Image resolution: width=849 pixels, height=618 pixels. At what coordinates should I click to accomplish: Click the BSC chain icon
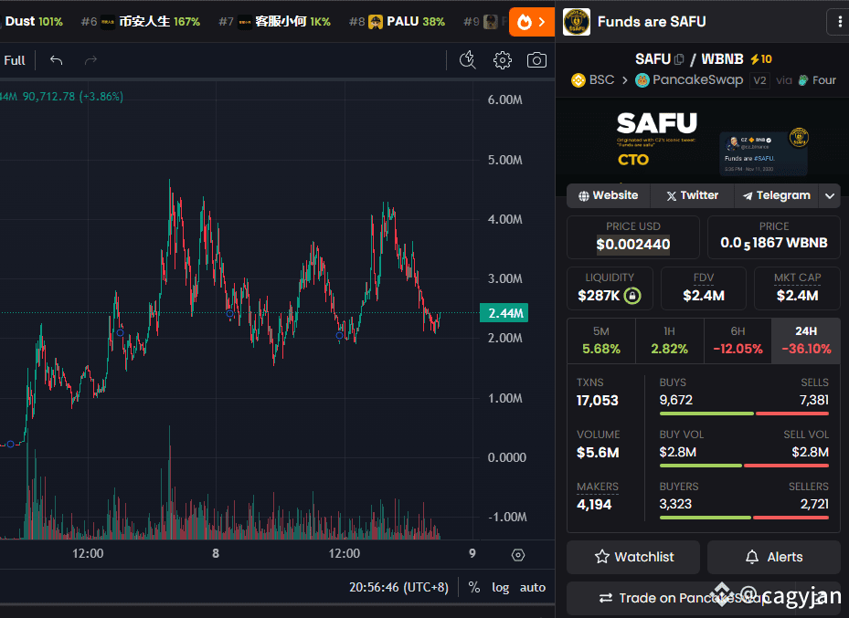coord(578,80)
